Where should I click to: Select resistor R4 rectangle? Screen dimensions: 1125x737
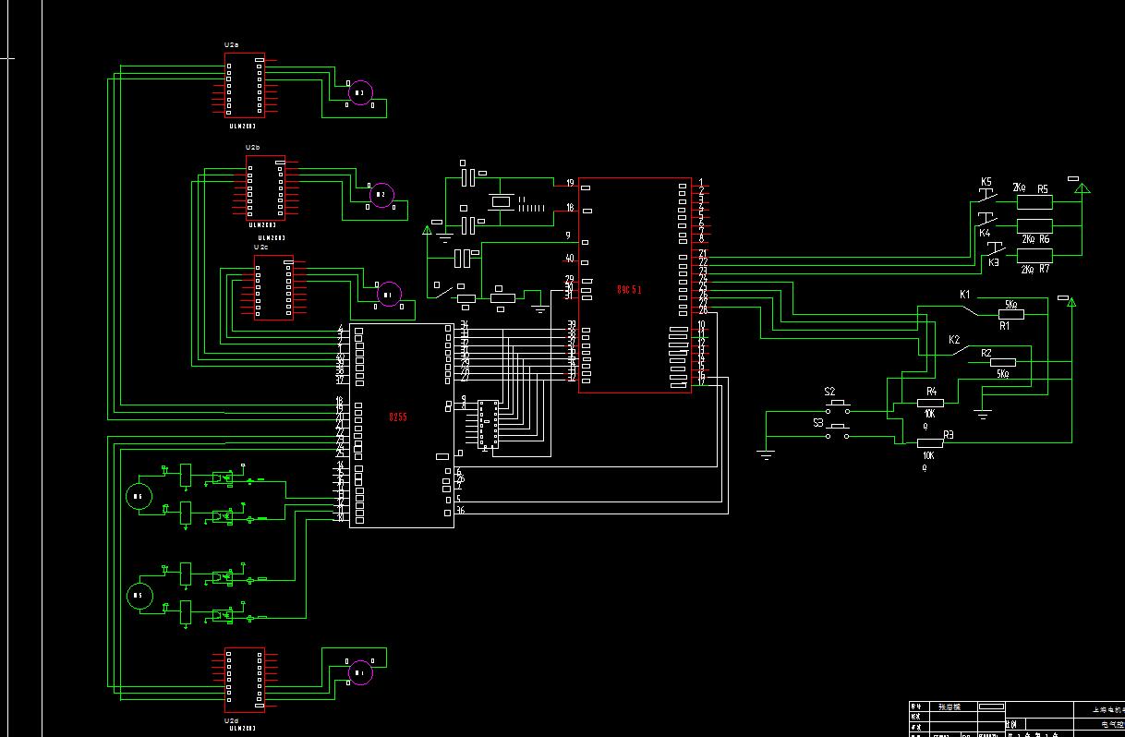pos(931,402)
